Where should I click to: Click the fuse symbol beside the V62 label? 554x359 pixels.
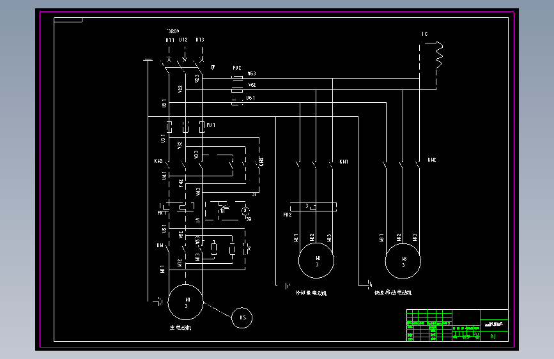pos(237,90)
